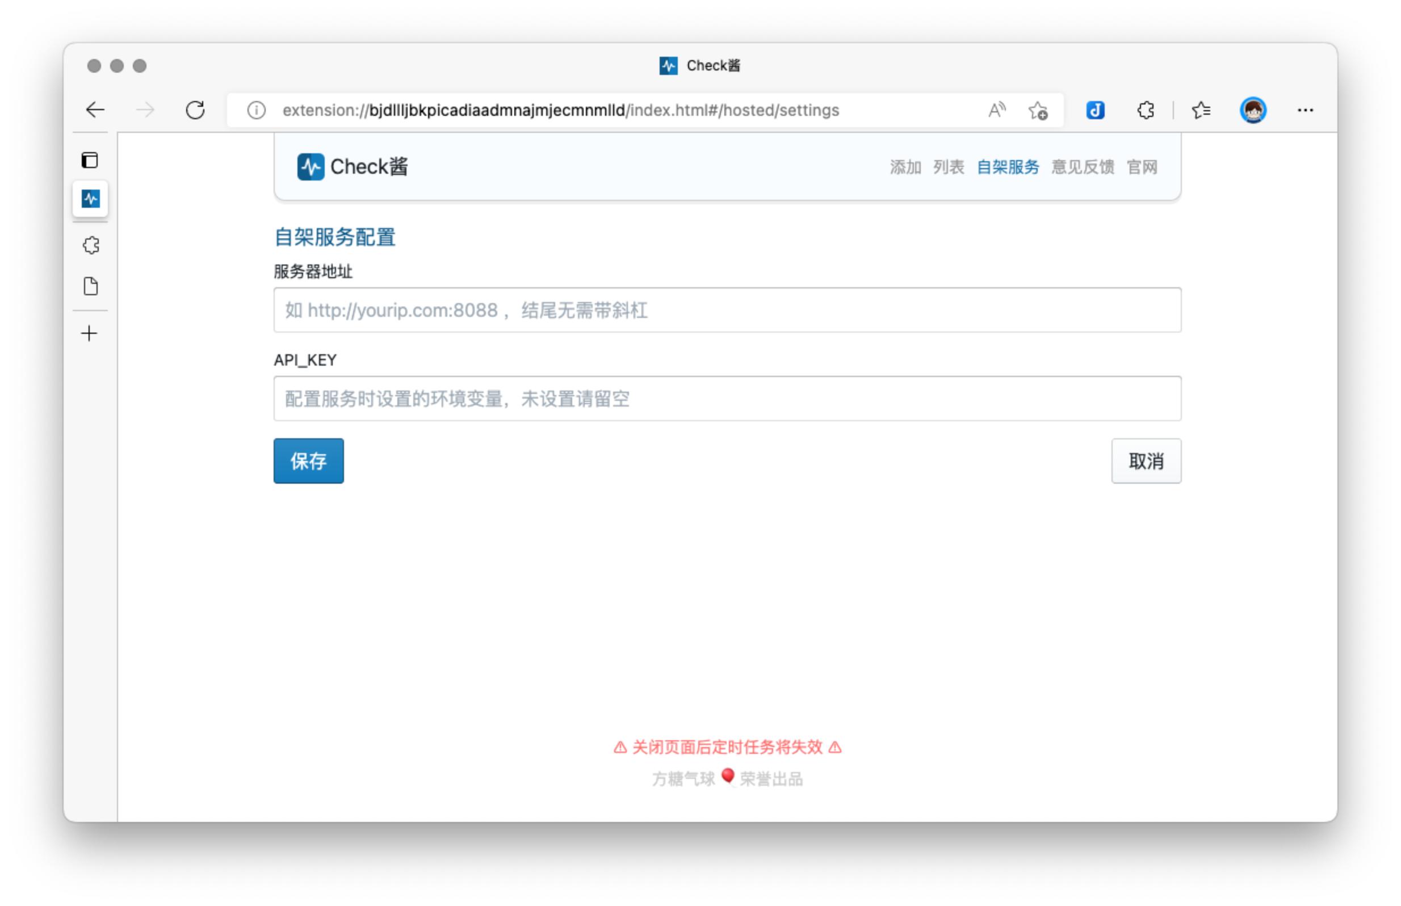Click the document icon in the Edge sidebar
1401x906 pixels.
pos(89,287)
